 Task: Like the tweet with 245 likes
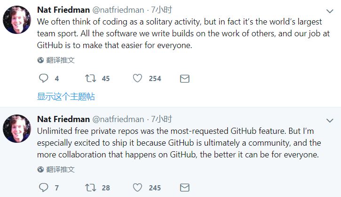tap(137, 188)
